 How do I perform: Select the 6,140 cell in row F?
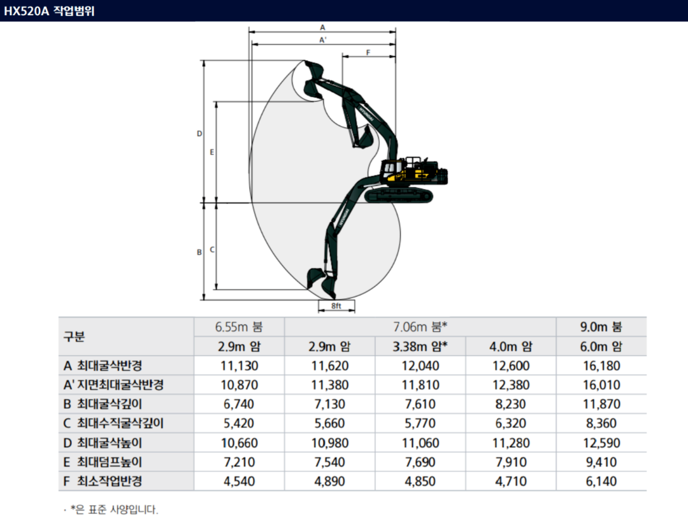click(x=601, y=482)
